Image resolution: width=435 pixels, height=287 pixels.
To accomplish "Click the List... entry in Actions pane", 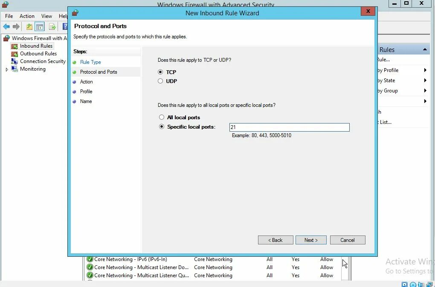I will (x=385, y=122).
